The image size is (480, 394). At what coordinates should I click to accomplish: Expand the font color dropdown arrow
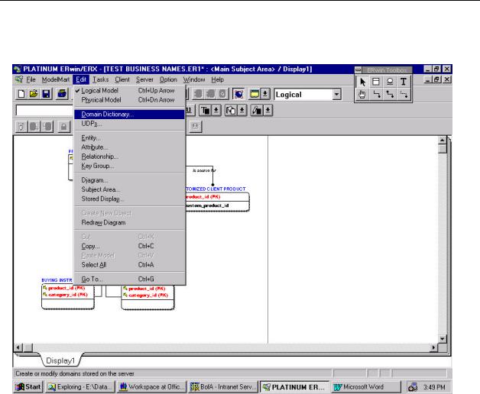(x=216, y=110)
